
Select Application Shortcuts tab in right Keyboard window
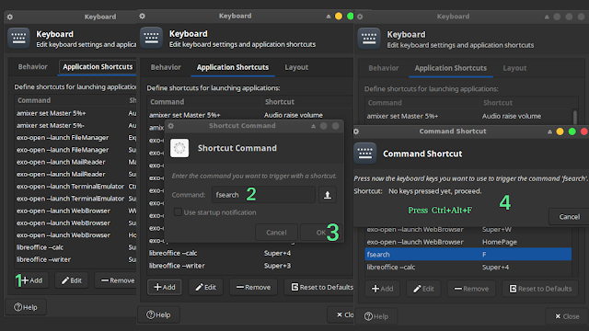pyautogui.click(x=450, y=68)
